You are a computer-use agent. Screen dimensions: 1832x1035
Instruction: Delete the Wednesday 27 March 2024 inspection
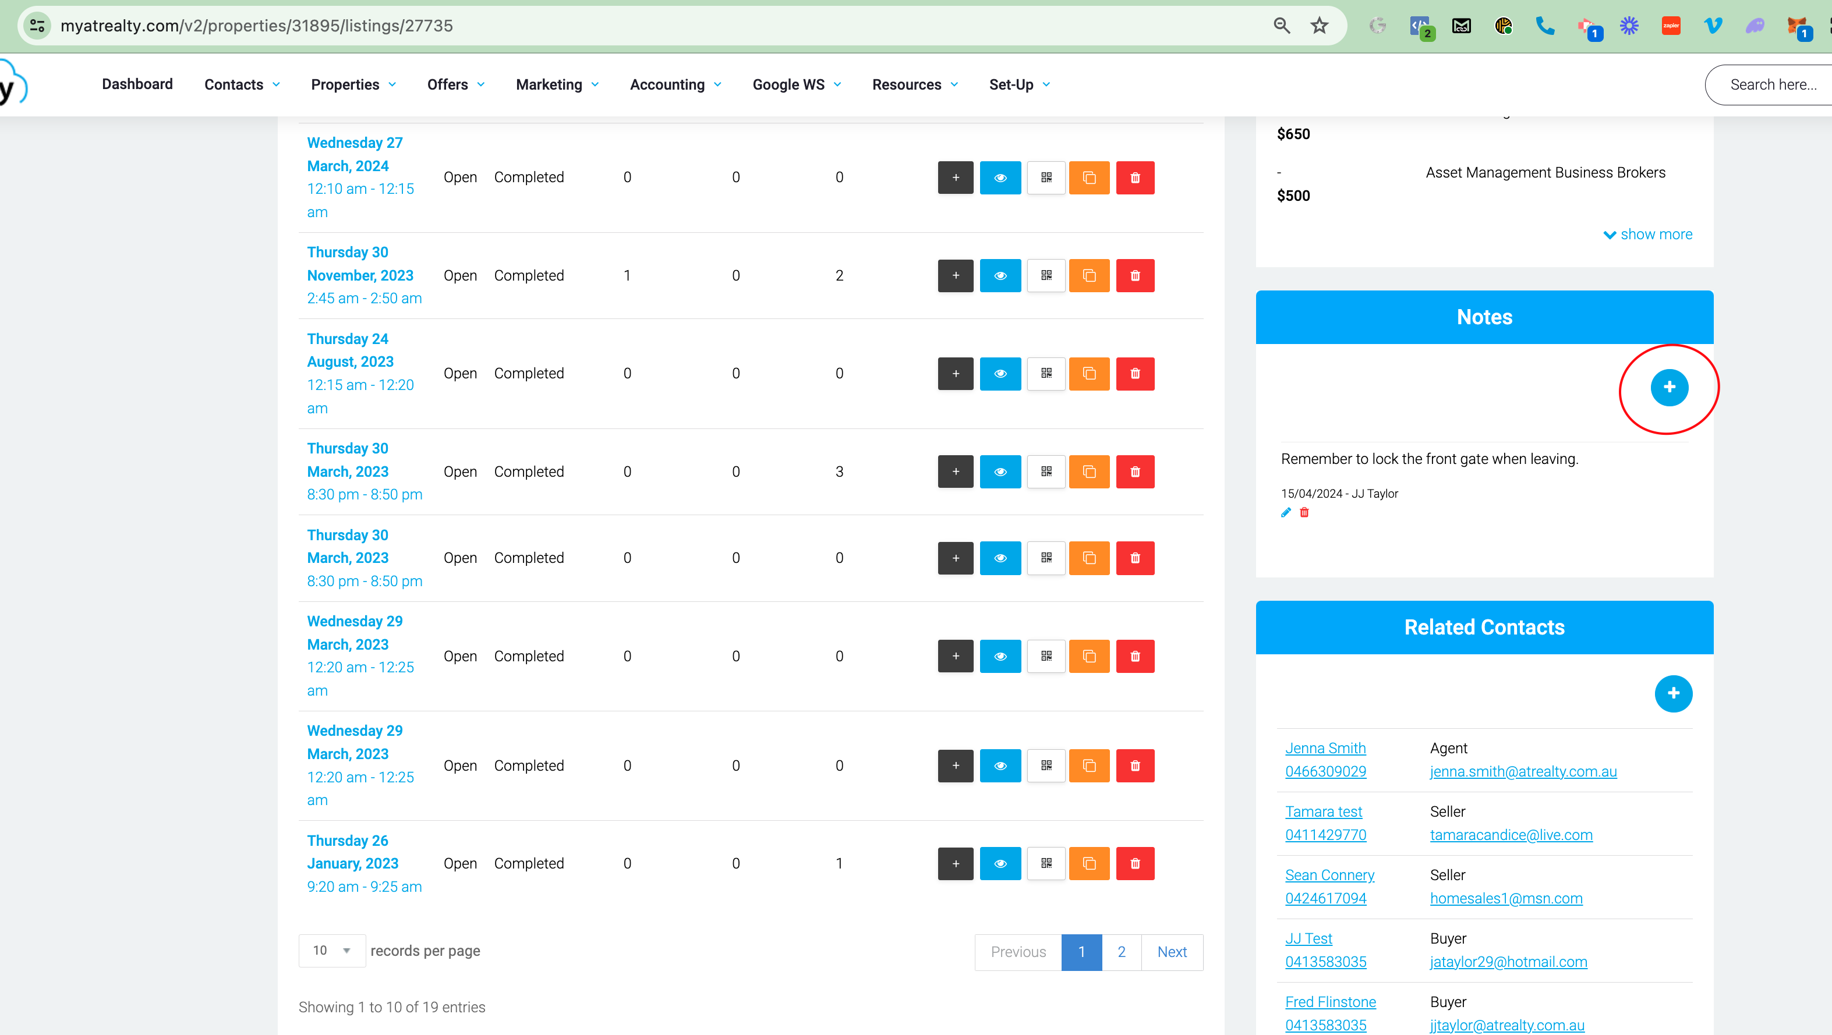click(x=1135, y=177)
